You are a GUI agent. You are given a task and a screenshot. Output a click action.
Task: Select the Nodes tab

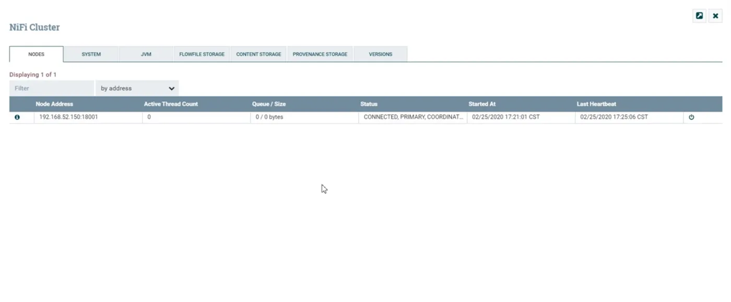tap(36, 54)
